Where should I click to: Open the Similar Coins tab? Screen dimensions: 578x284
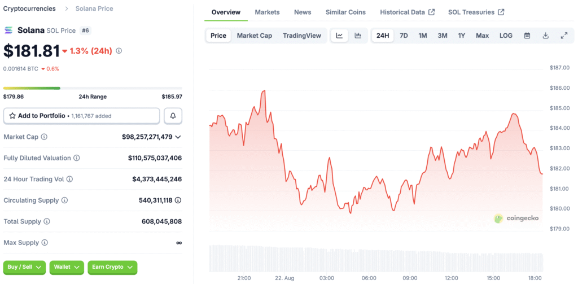coord(346,12)
